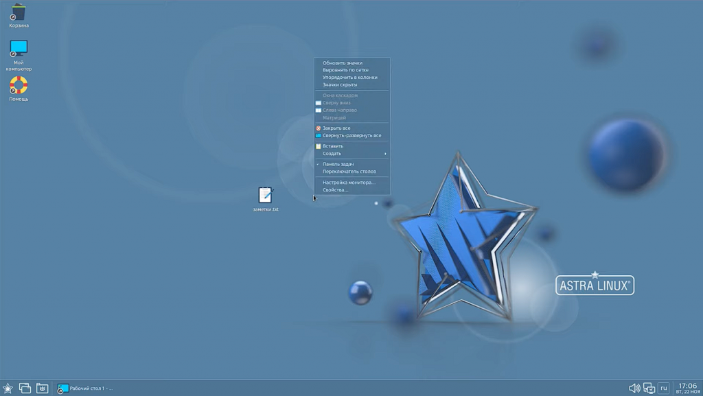Choose Свернуть-развернуть все menu entry

pyautogui.click(x=352, y=135)
